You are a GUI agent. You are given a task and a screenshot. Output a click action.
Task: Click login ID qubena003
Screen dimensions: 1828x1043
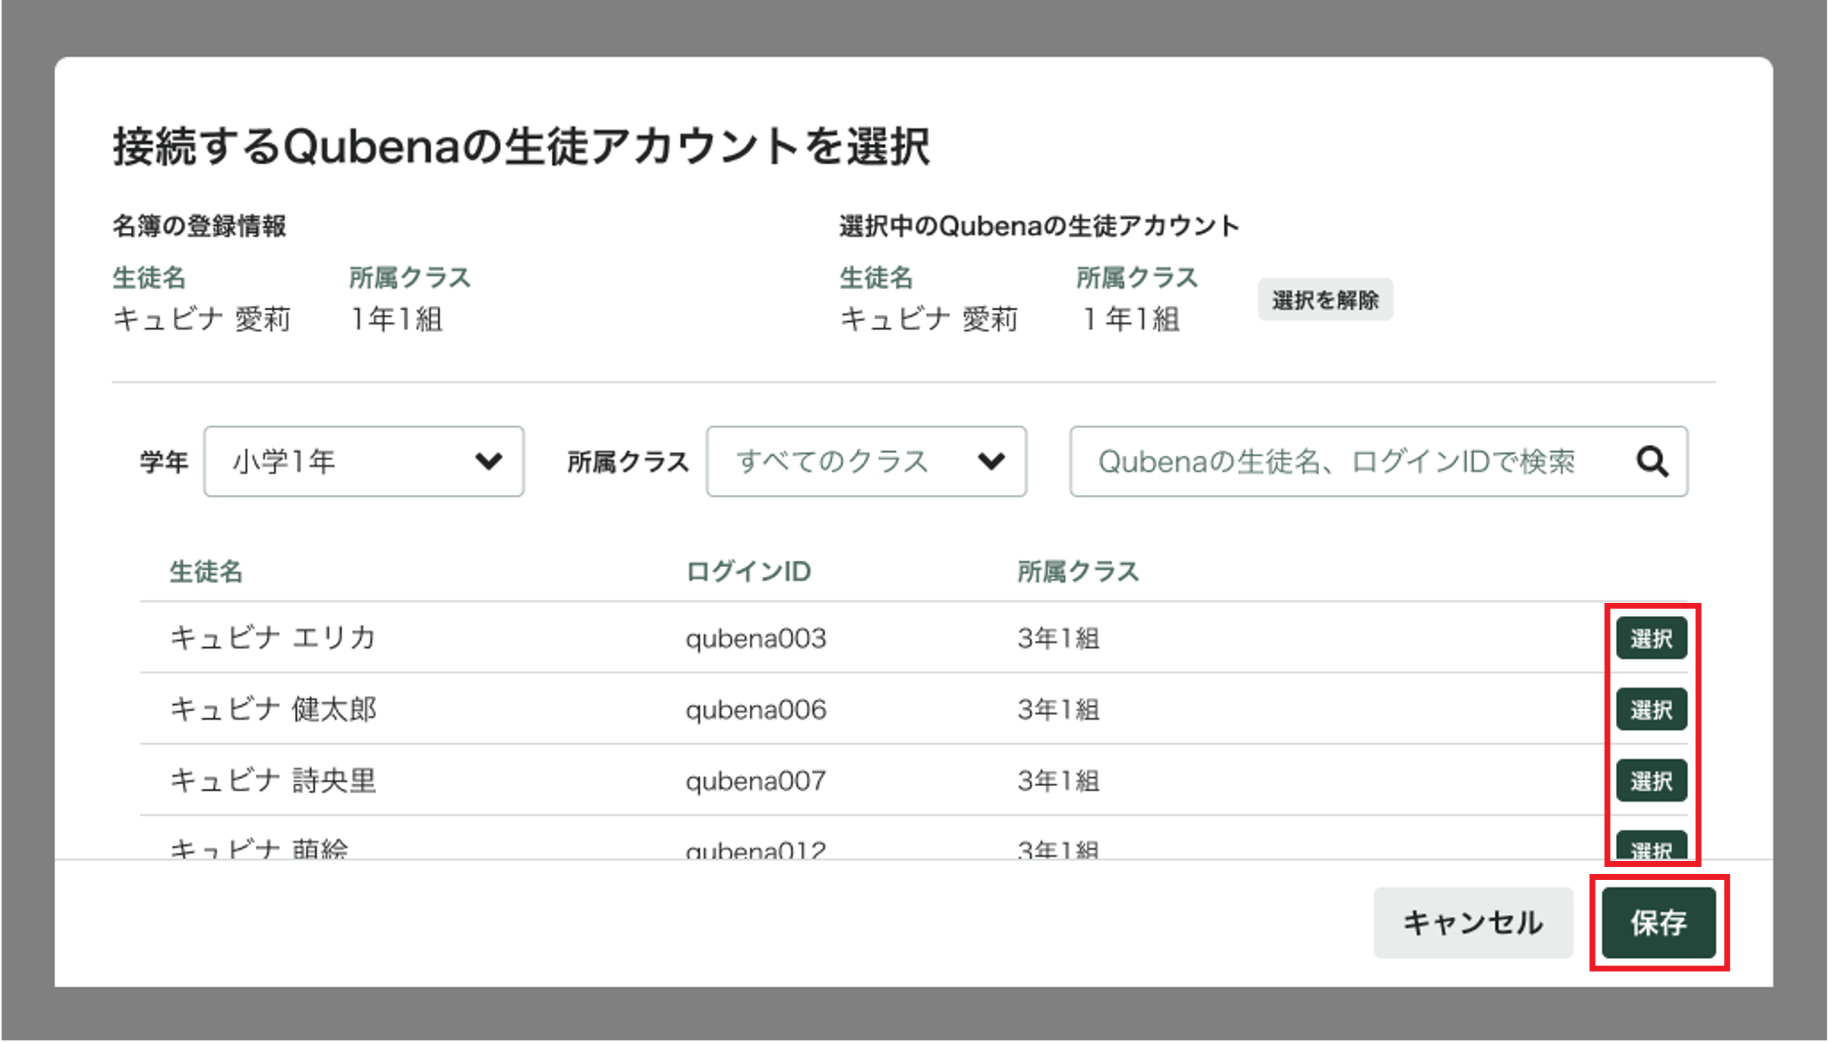tap(756, 639)
